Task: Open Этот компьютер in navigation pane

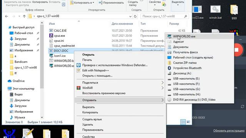Action: [x=23, y=89]
